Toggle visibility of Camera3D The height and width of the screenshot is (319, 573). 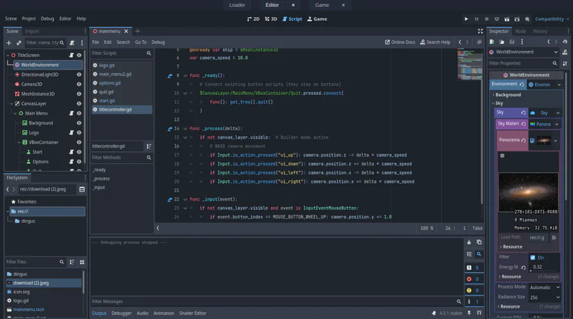[79, 84]
